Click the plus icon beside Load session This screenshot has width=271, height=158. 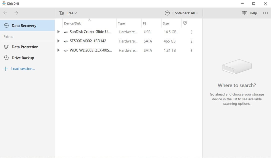5,69
